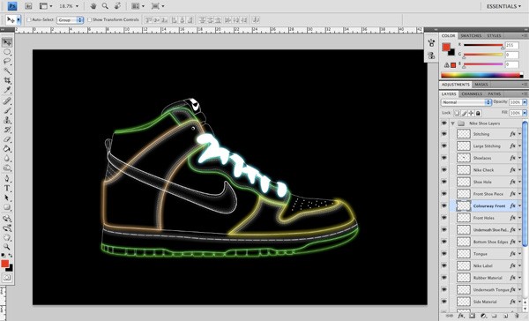Select the Dodge tool
Viewport: 529px width, 321px height.
tap(7, 168)
